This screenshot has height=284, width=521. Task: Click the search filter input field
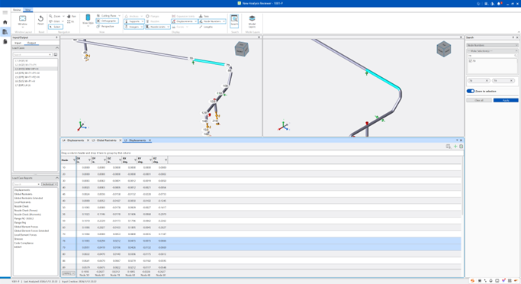click(x=492, y=56)
